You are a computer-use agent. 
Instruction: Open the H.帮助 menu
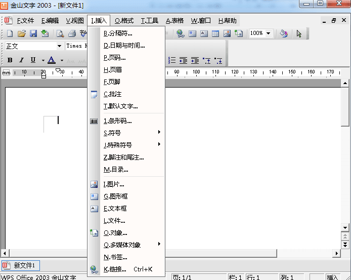(227, 21)
